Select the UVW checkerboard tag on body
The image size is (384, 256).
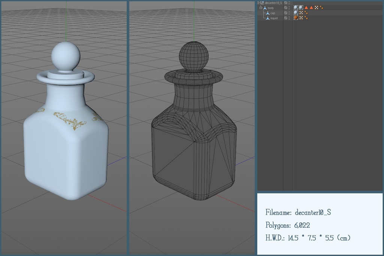tap(316, 7)
